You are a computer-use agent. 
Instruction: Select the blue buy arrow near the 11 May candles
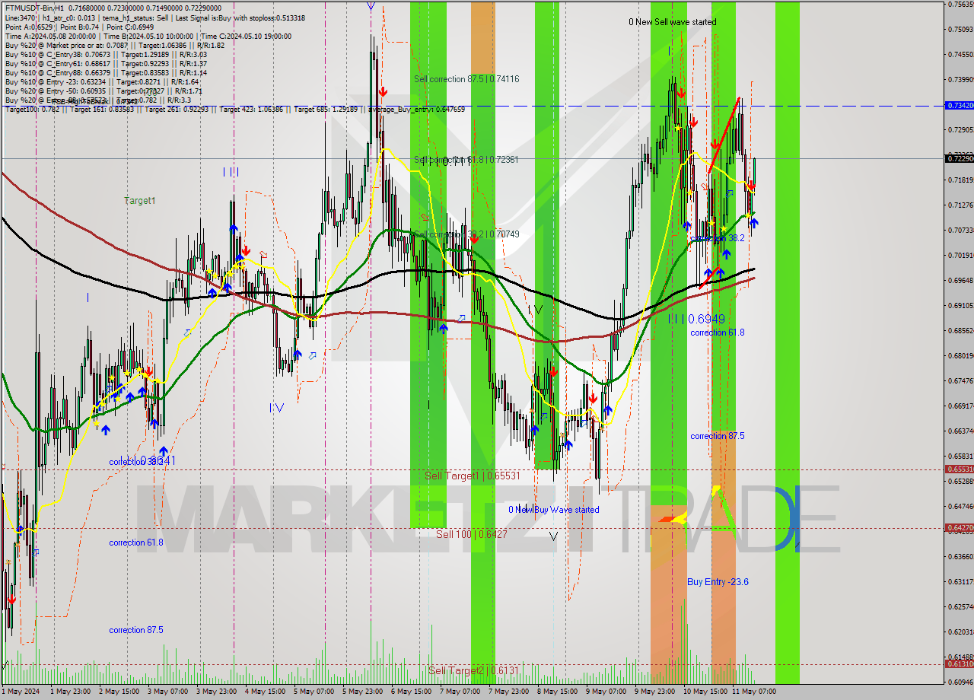tap(754, 224)
